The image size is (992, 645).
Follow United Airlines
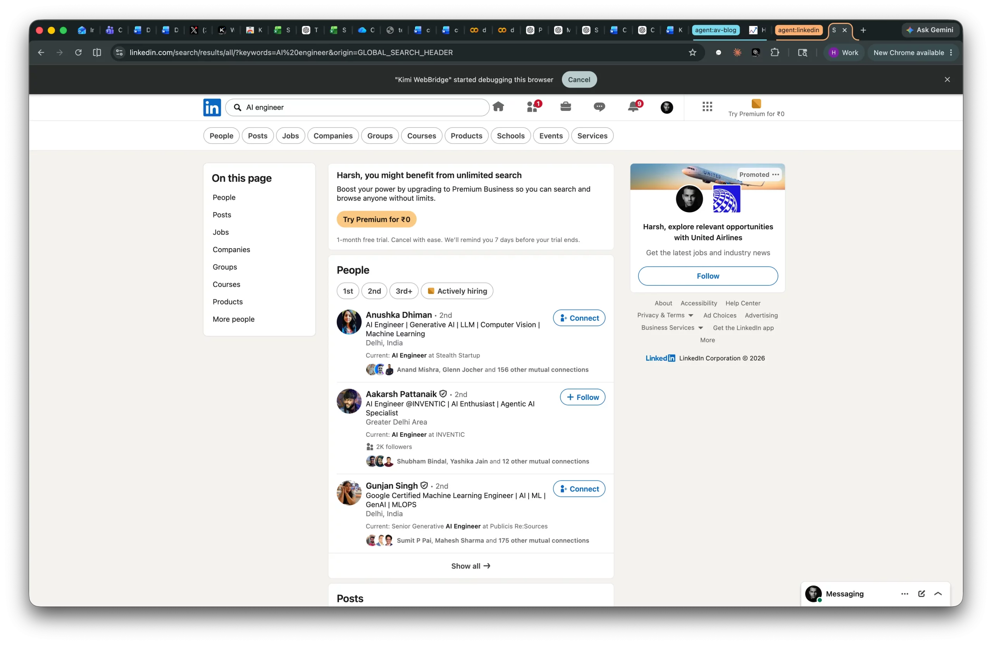[x=708, y=276]
